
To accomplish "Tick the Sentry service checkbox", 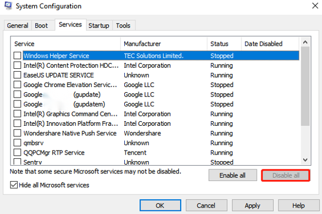I will click(17, 161).
